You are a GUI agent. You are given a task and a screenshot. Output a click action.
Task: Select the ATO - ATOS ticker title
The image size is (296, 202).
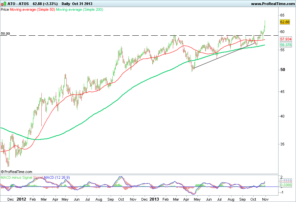click(18, 4)
